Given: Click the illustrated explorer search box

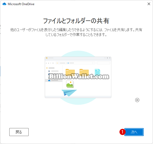Looking at the screenshot, I should coord(103,63).
